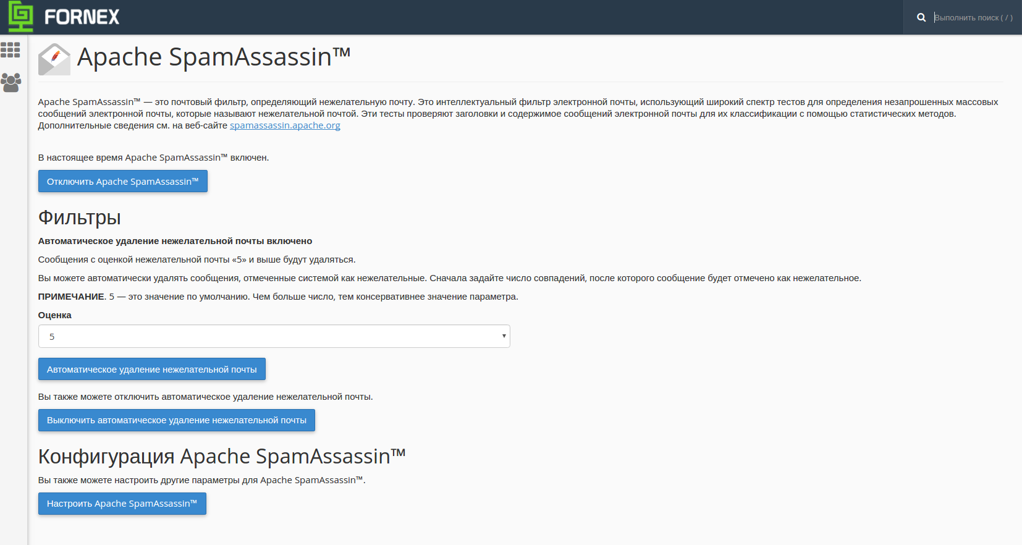Open the Оценка score dropdown
Image resolution: width=1022 pixels, height=545 pixels.
(x=274, y=336)
